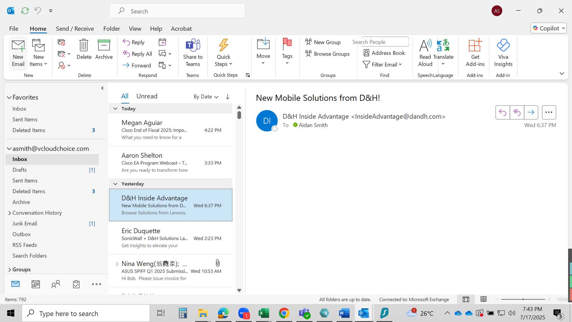572x322 pixels.
Task: Show only Unread messages
Action: [x=147, y=96]
